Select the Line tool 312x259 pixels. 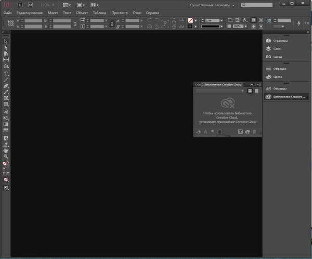click(6, 79)
